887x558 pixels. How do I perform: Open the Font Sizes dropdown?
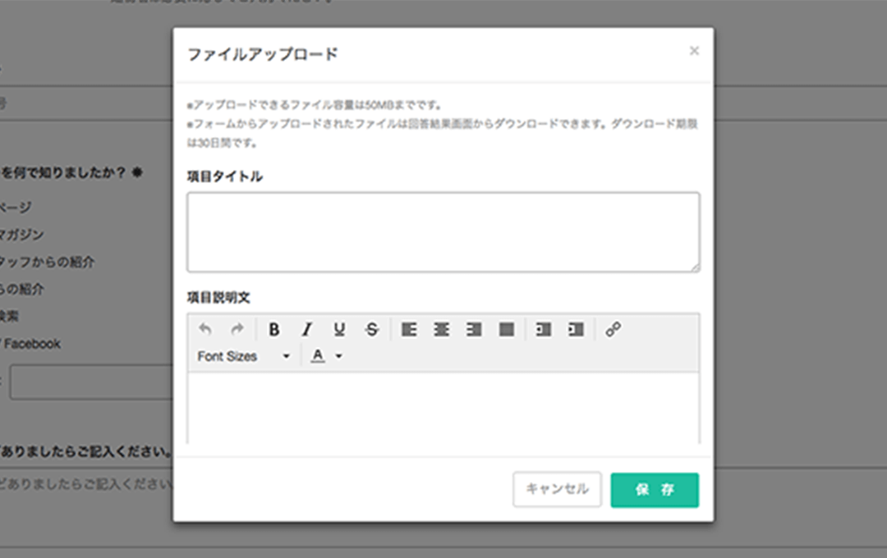pos(244,356)
